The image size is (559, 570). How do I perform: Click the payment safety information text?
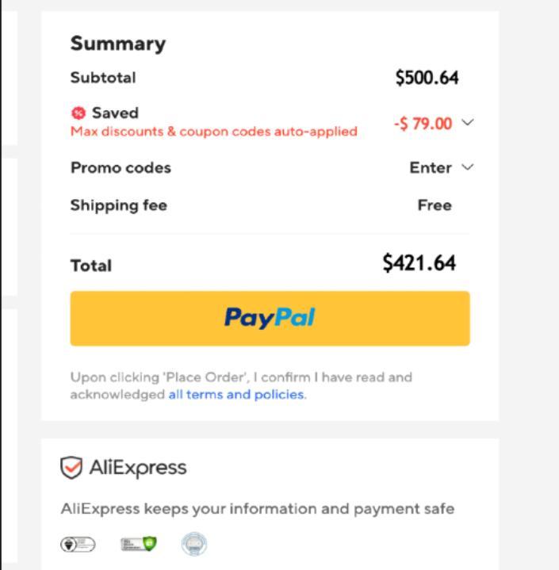click(x=258, y=509)
